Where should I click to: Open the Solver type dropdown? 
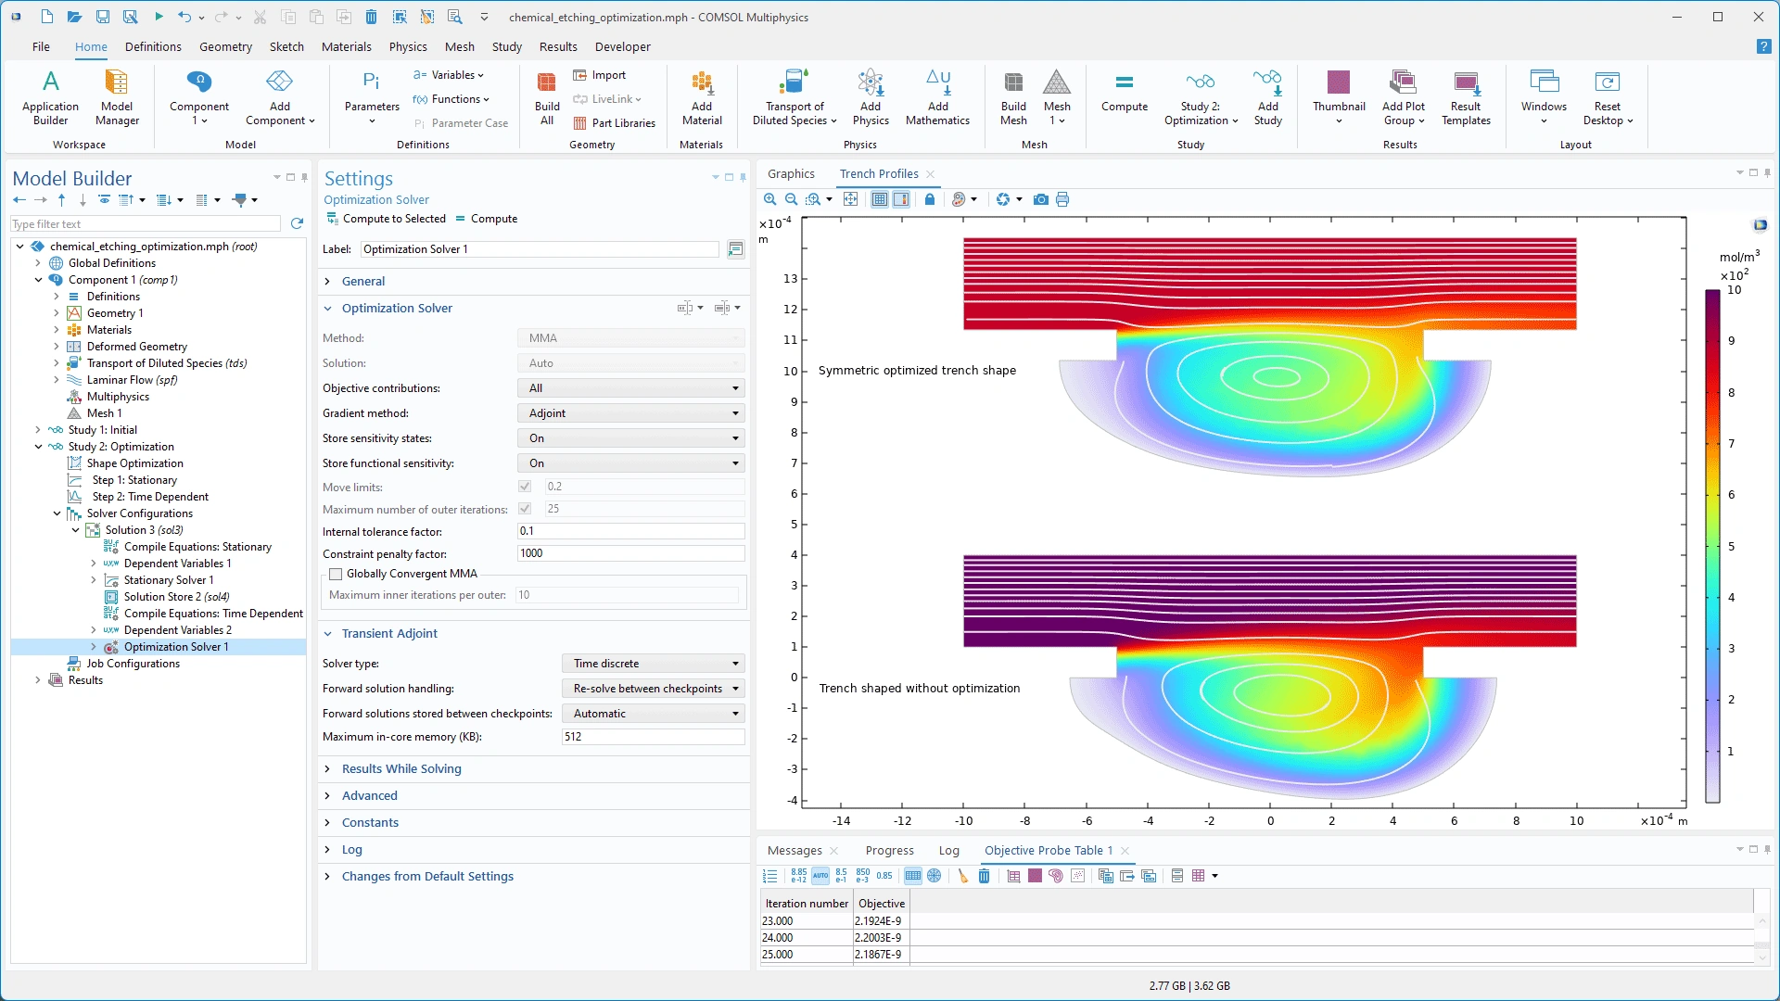(654, 664)
